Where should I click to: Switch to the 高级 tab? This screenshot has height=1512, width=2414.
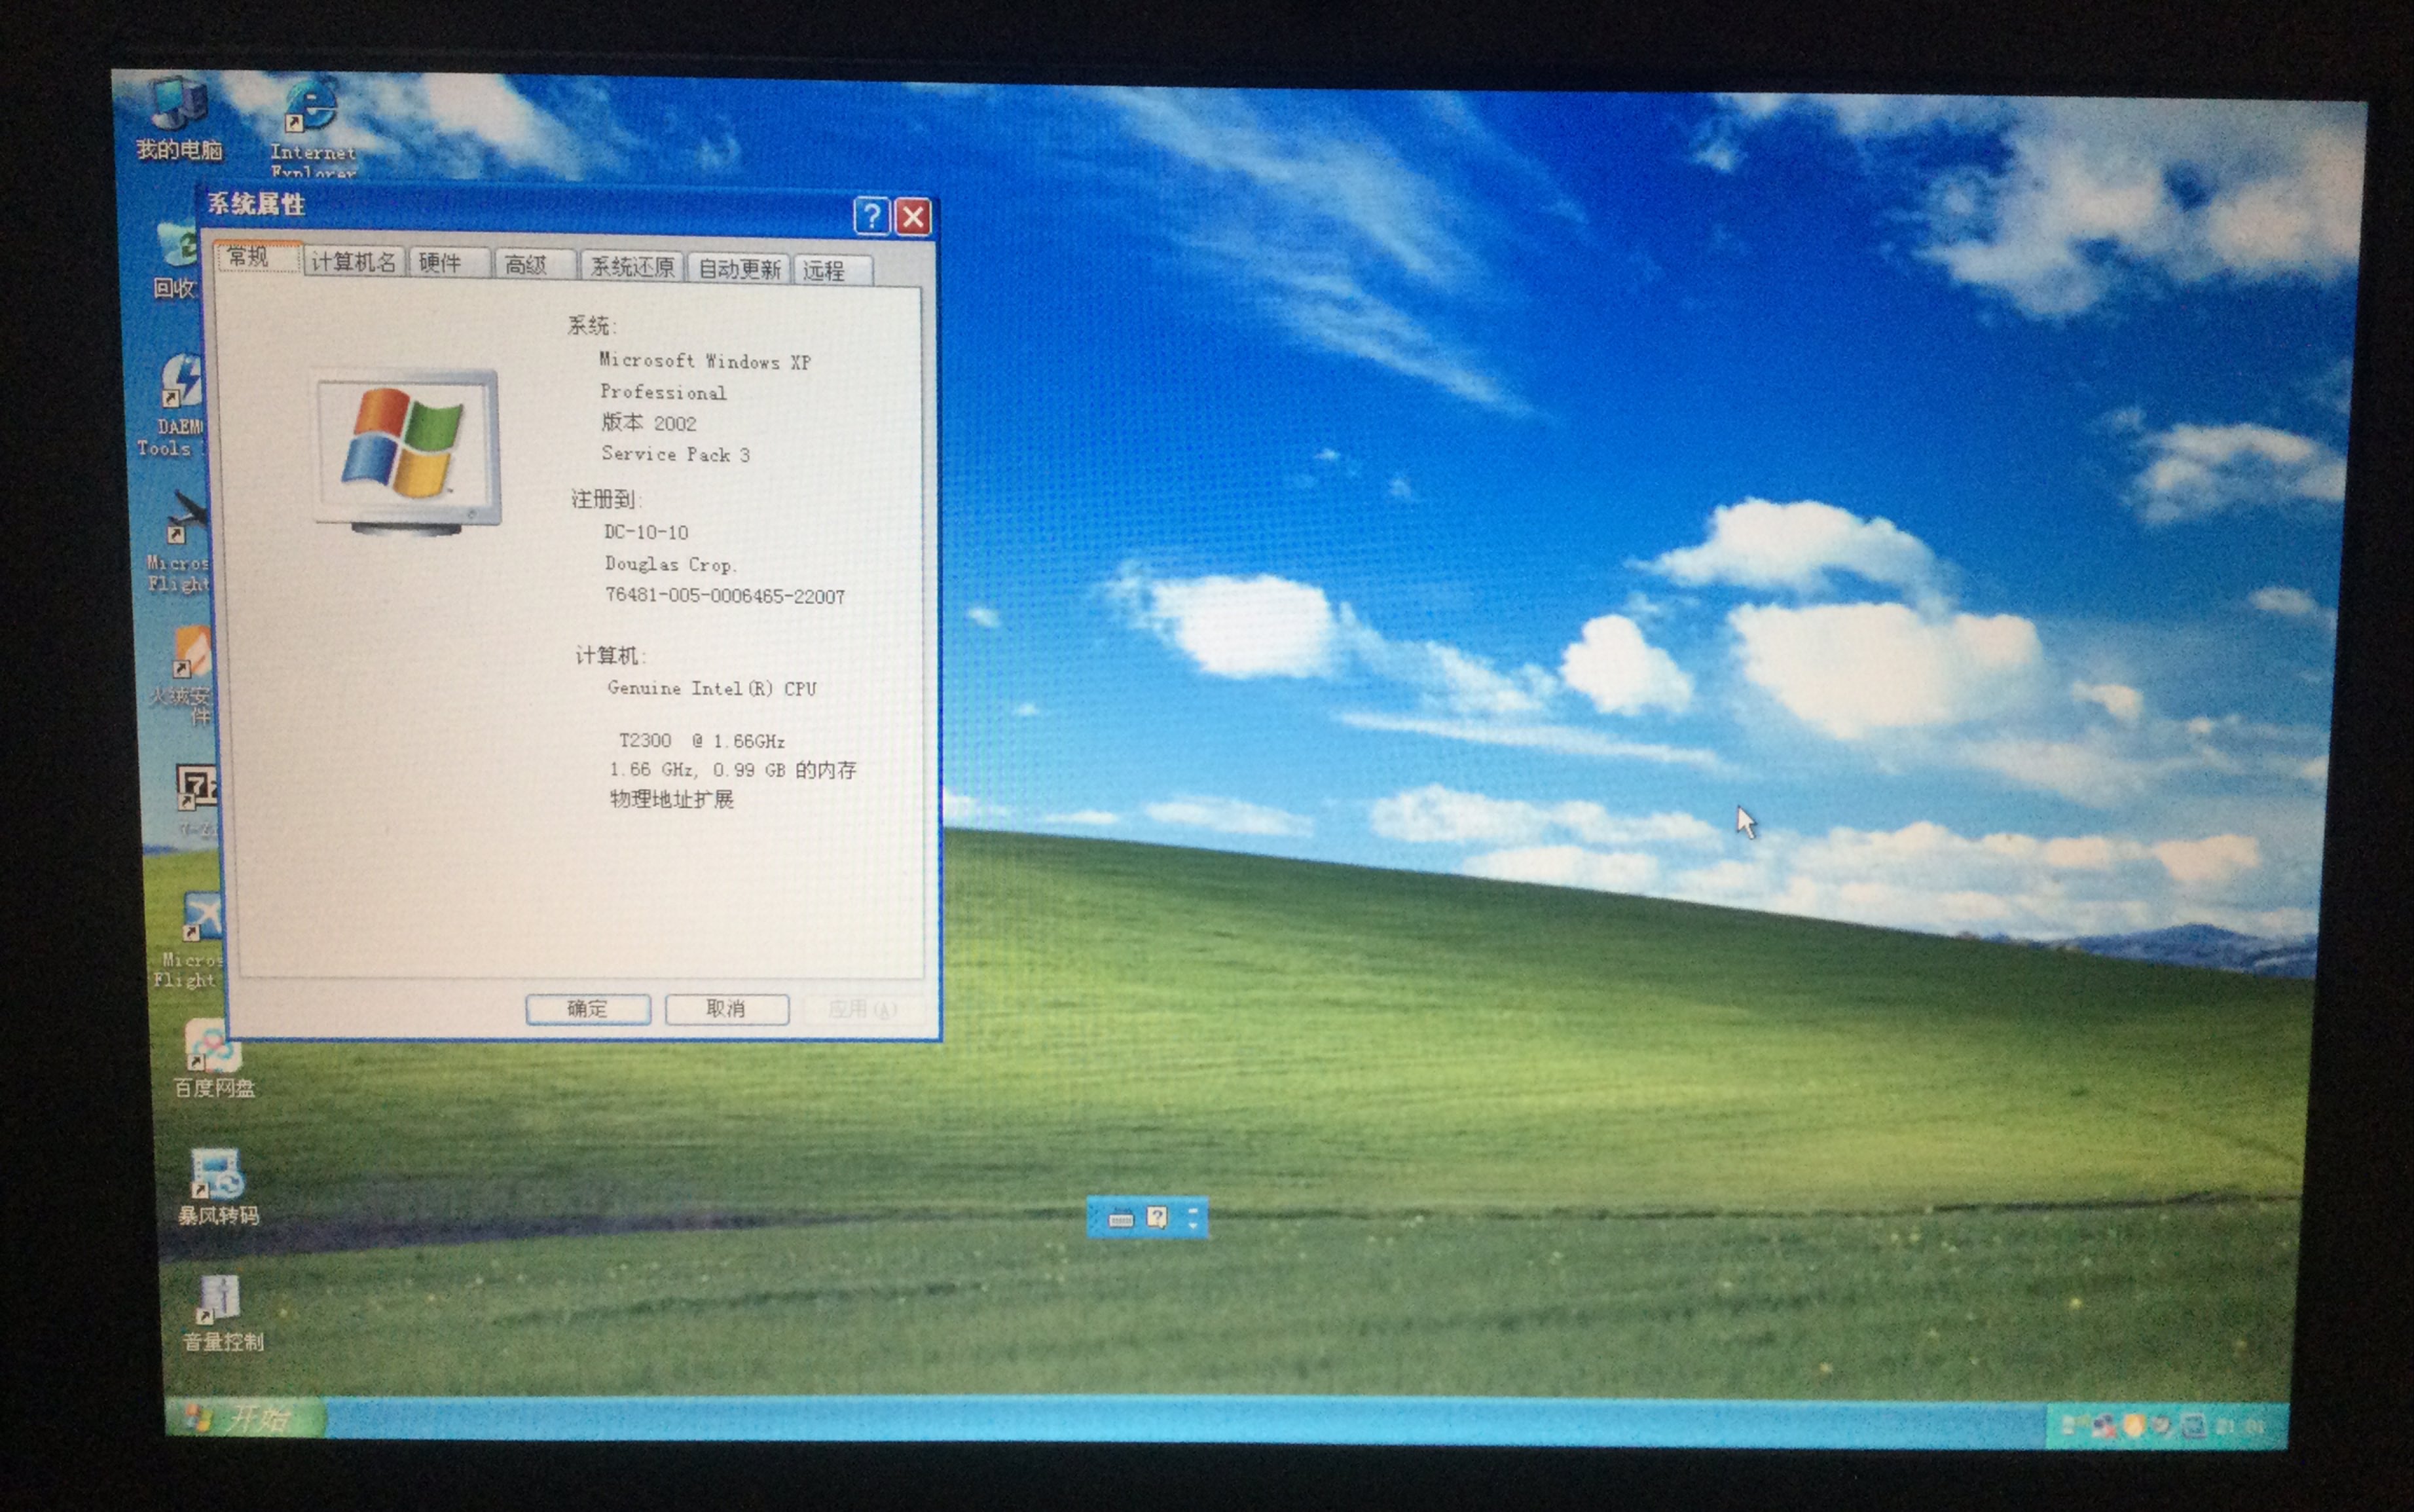pos(534,265)
